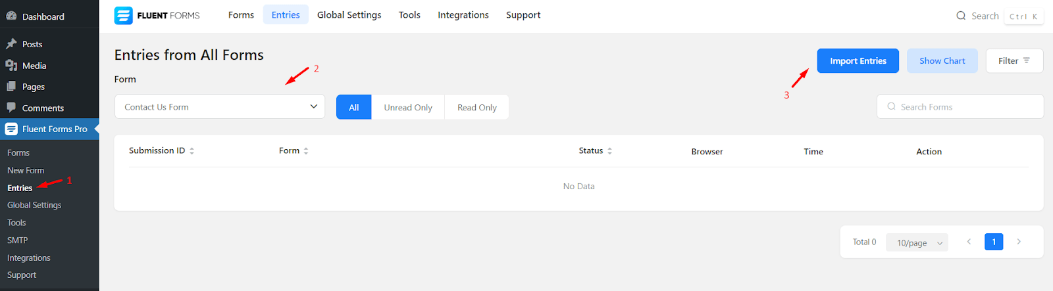
Task: Click the Fluent Forms Pro sidebar icon
Action: pyautogui.click(x=11, y=129)
